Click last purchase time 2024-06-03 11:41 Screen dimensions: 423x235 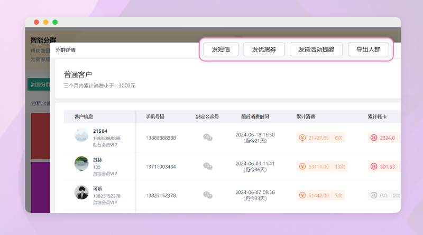pyautogui.click(x=255, y=163)
